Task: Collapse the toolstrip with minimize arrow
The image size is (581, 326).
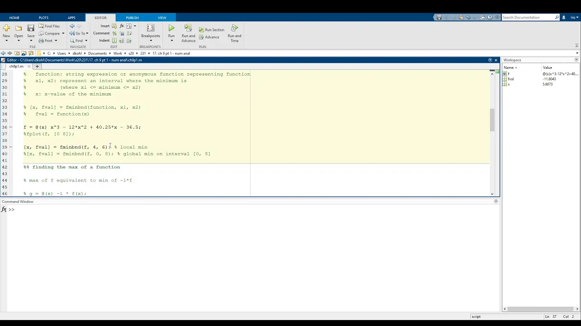Action: point(577,45)
